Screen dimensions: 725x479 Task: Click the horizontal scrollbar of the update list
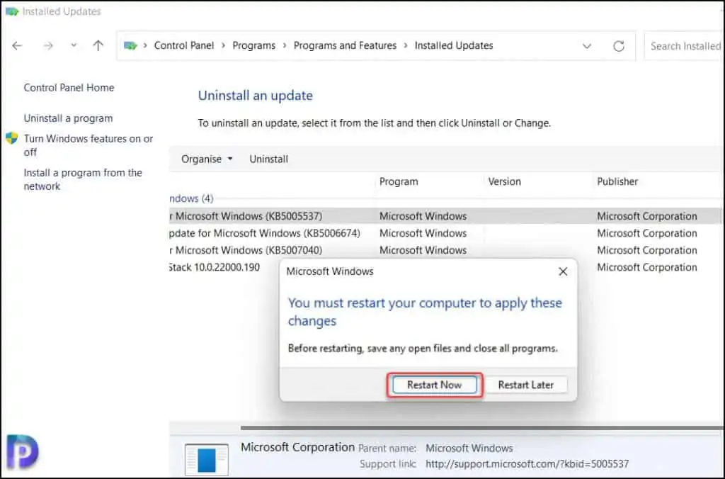point(481,428)
